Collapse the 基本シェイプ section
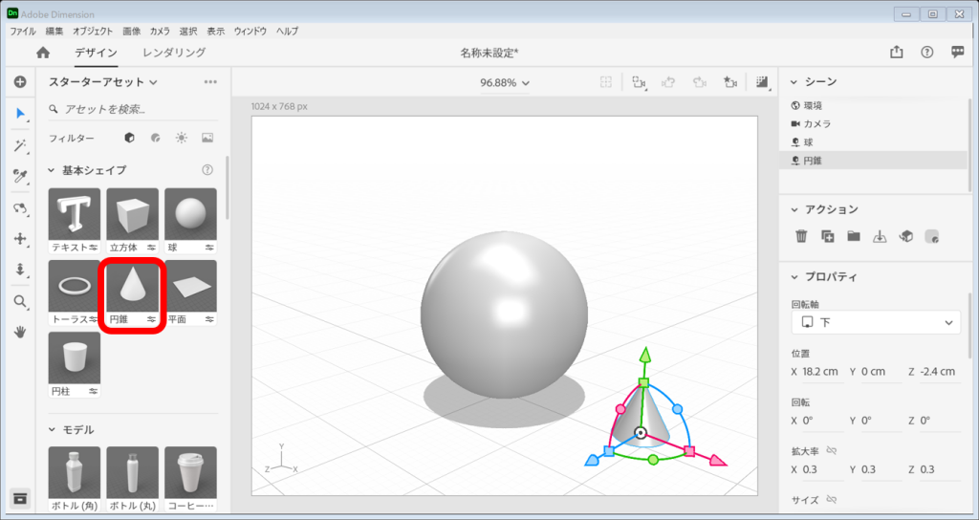The height and width of the screenshot is (520, 979). click(x=53, y=170)
